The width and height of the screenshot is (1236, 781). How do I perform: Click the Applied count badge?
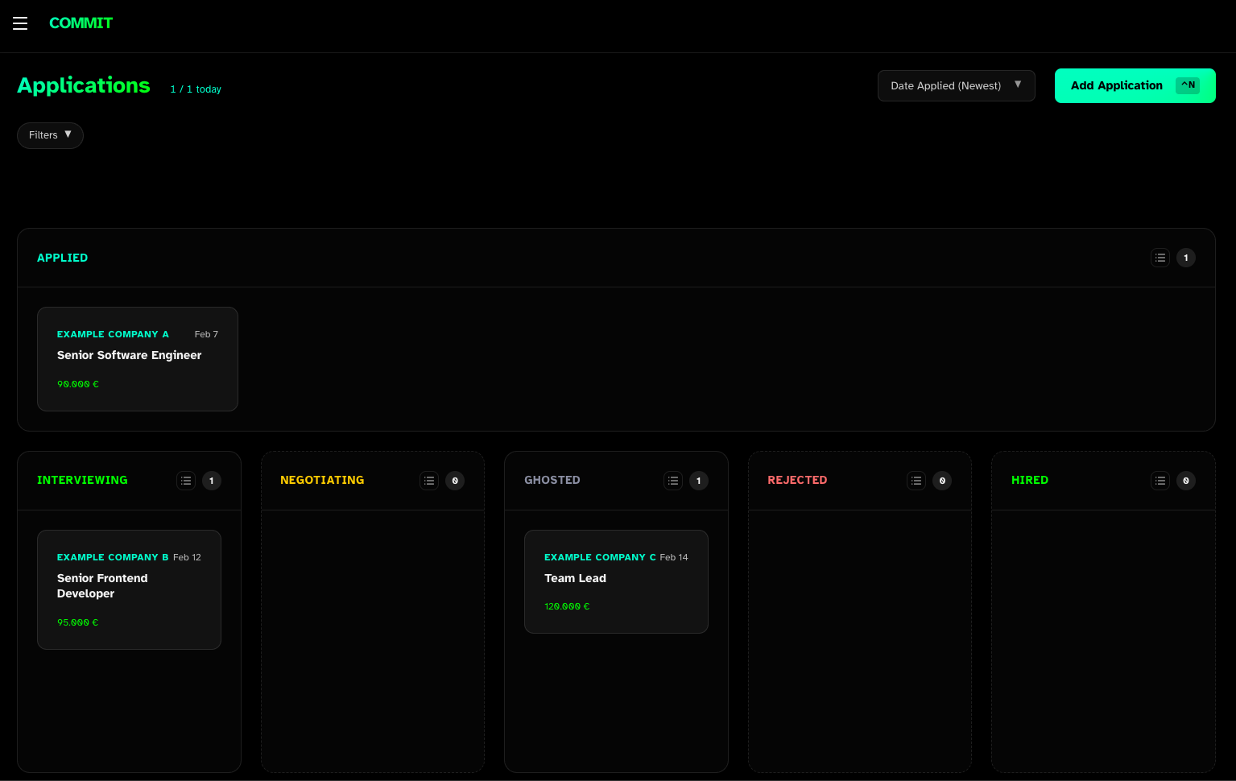pyautogui.click(x=1185, y=258)
